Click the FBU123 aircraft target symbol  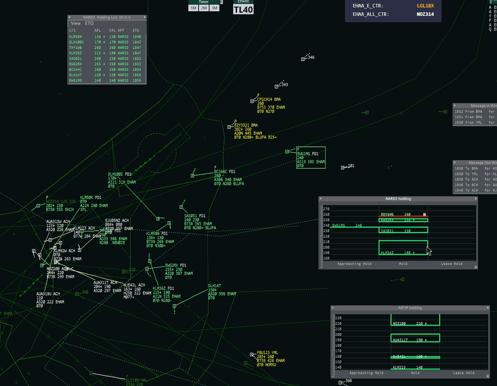click(x=251, y=355)
